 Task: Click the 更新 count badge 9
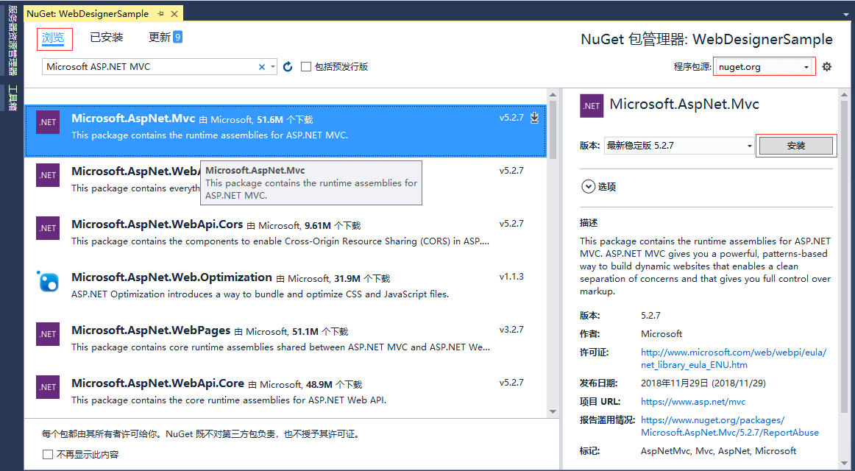click(x=178, y=37)
